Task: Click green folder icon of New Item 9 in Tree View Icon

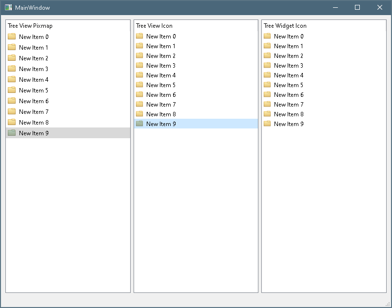Action: pos(139,124)
